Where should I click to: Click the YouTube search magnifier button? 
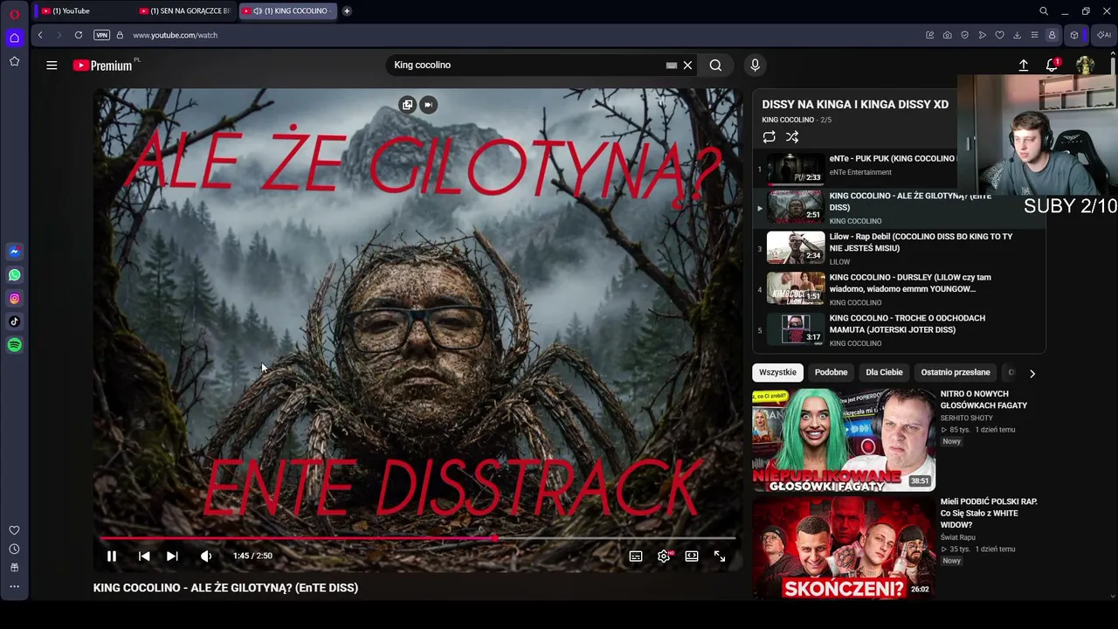click(x=715, y=65)
